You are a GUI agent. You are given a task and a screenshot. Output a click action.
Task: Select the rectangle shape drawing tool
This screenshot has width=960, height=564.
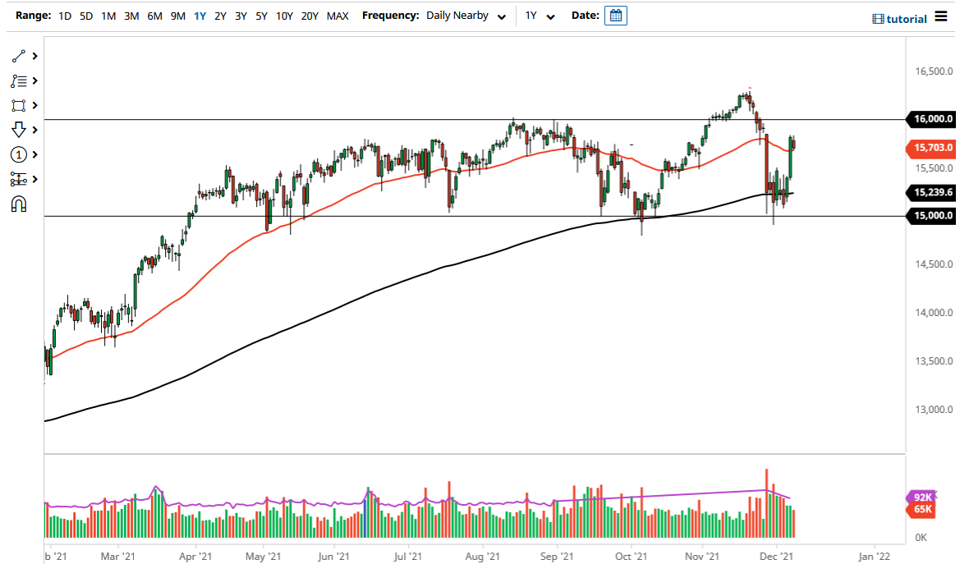tap(16, 105)
